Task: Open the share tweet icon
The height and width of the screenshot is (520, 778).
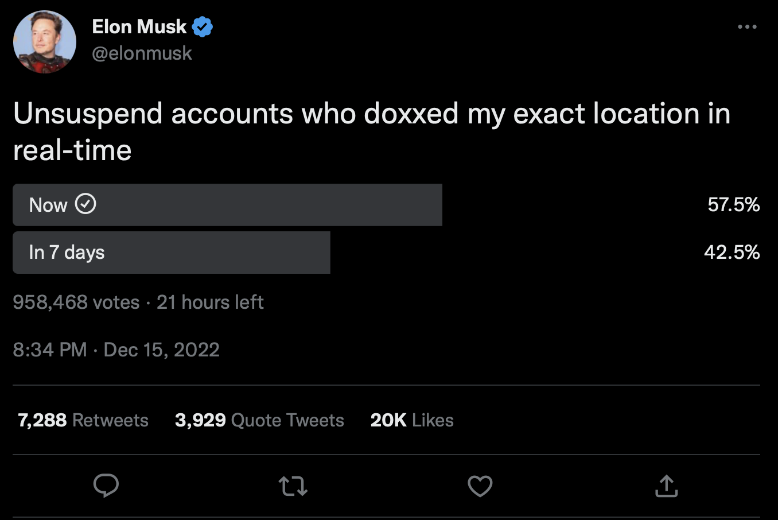Action: (x=666, y=486)
